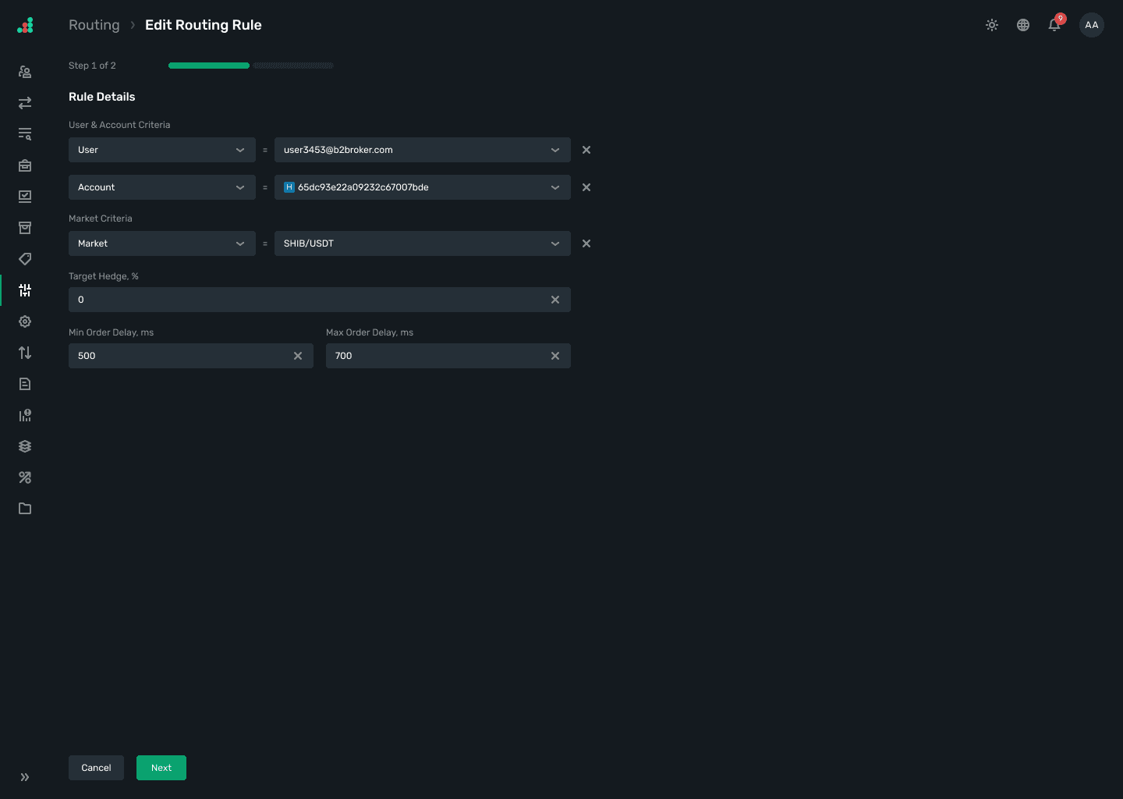Open notifications bell with badge 9
The width and height of the screenshot is (1123, 799).
coord(1054,25)
